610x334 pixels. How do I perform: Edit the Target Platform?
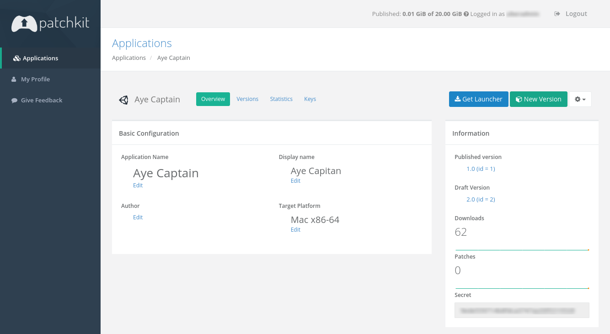tap(295, 230)
